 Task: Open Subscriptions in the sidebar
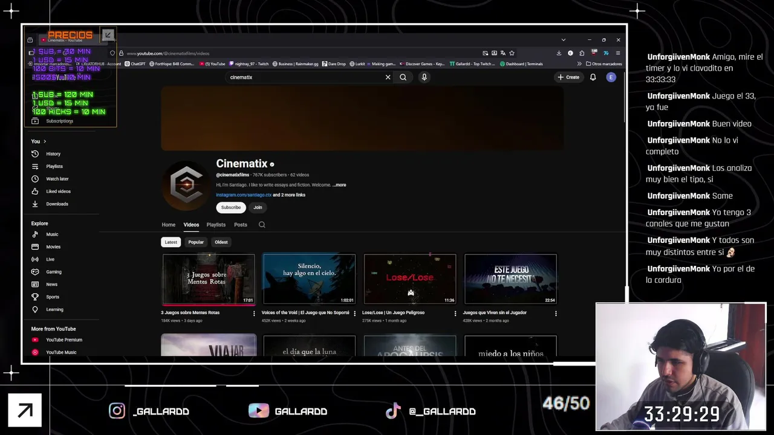pos(59,121)
